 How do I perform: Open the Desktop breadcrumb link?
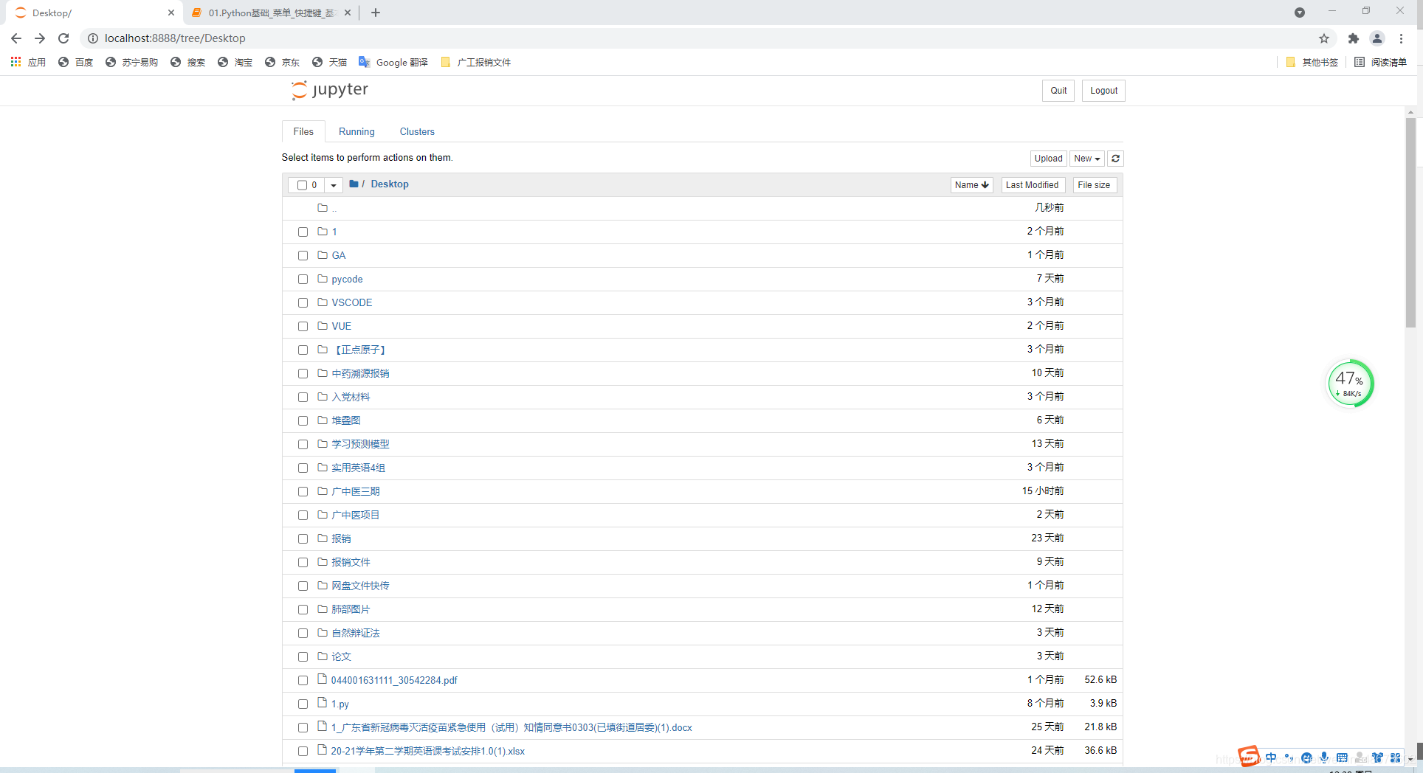coord(390,184)
